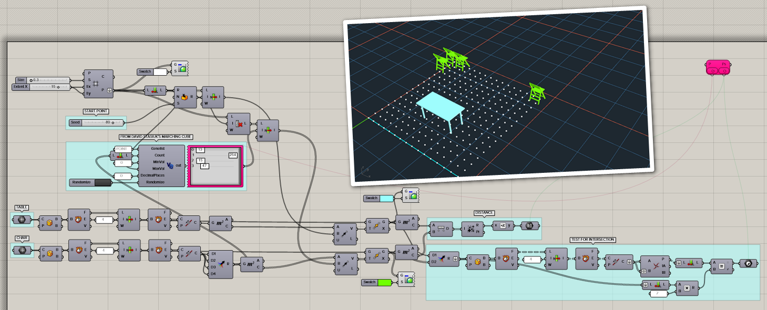Image resolution: width=767 pixels, height=310 pixels.
Task: Click the Cull Index component with red X
Action: tap(239, 124)
